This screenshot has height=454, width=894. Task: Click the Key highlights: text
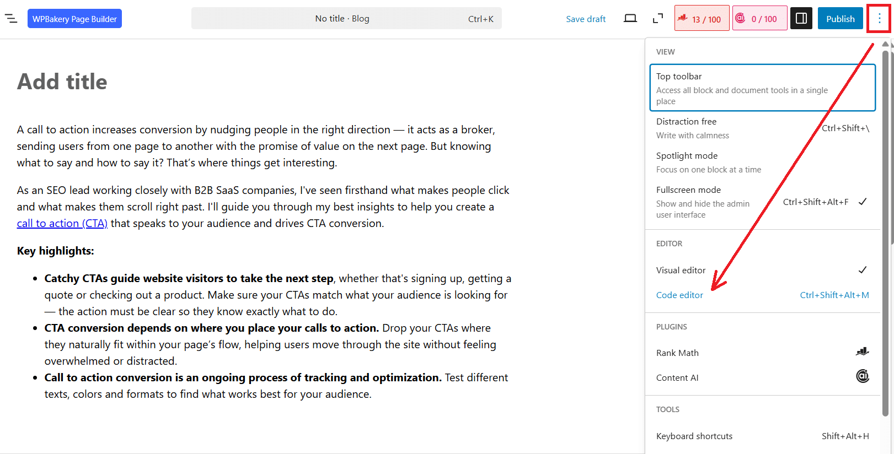[56, 251]
